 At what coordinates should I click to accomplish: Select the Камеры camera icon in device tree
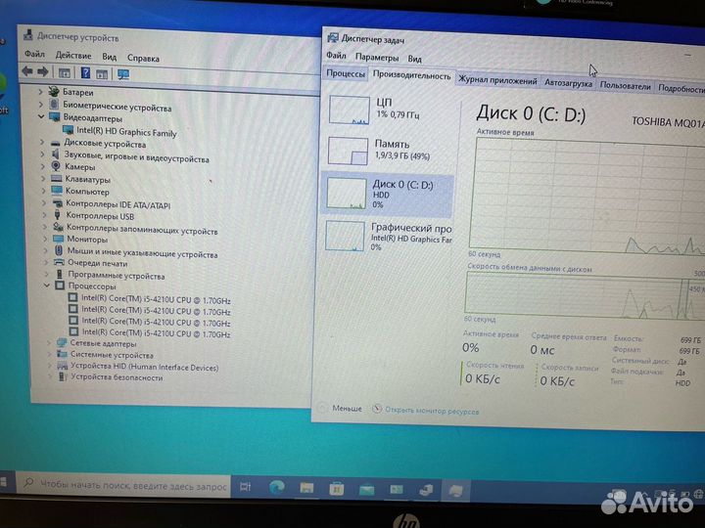56,166
